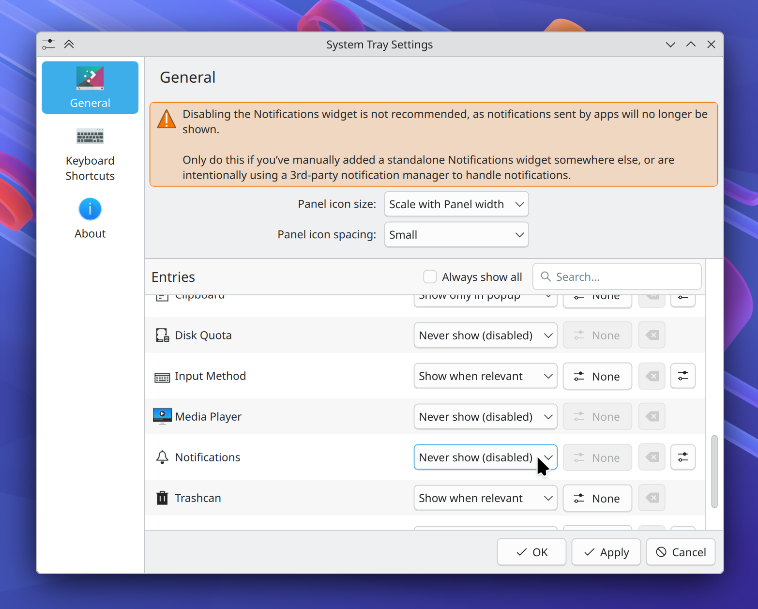Click the Trashcan entry icon
The image size is (758, 609).
tap(162, 498)
